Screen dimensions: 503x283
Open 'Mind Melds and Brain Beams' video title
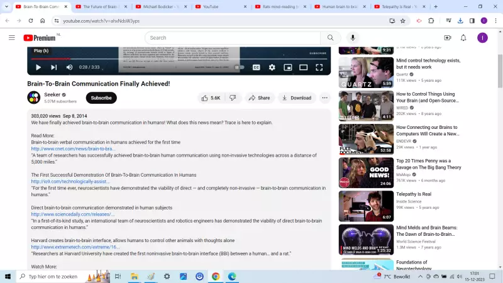point(427,231)
